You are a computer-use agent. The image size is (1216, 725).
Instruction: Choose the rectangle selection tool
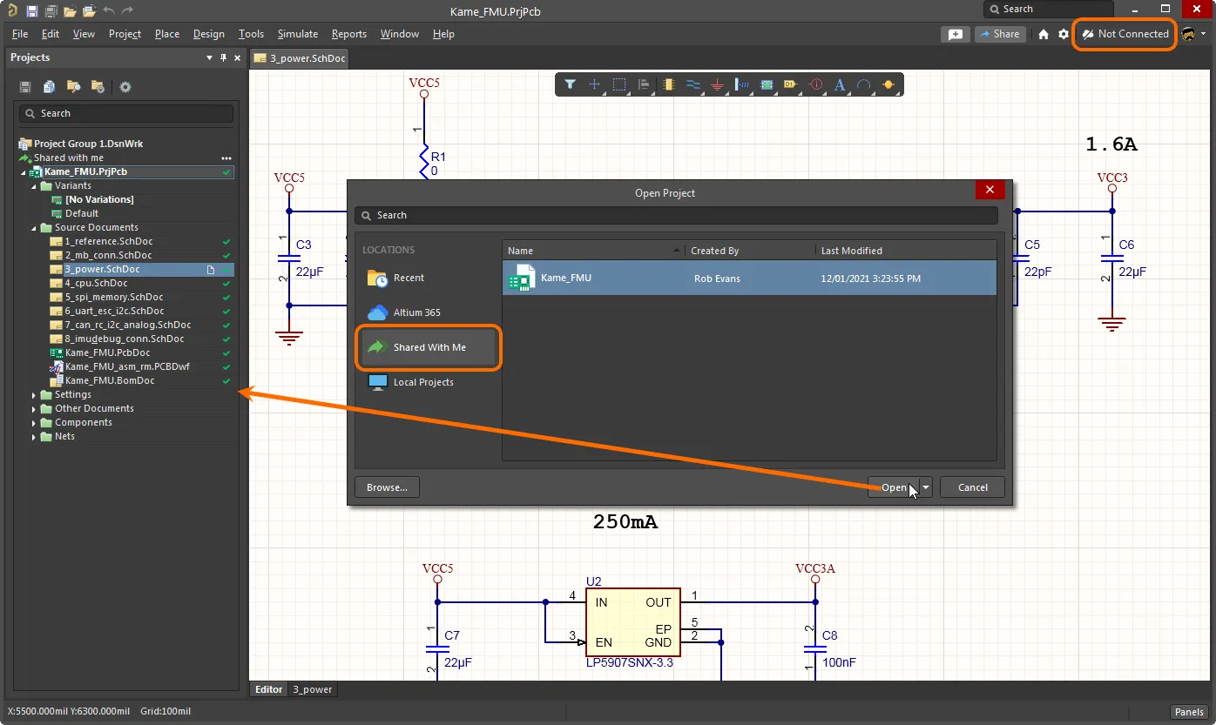point(619,84)
